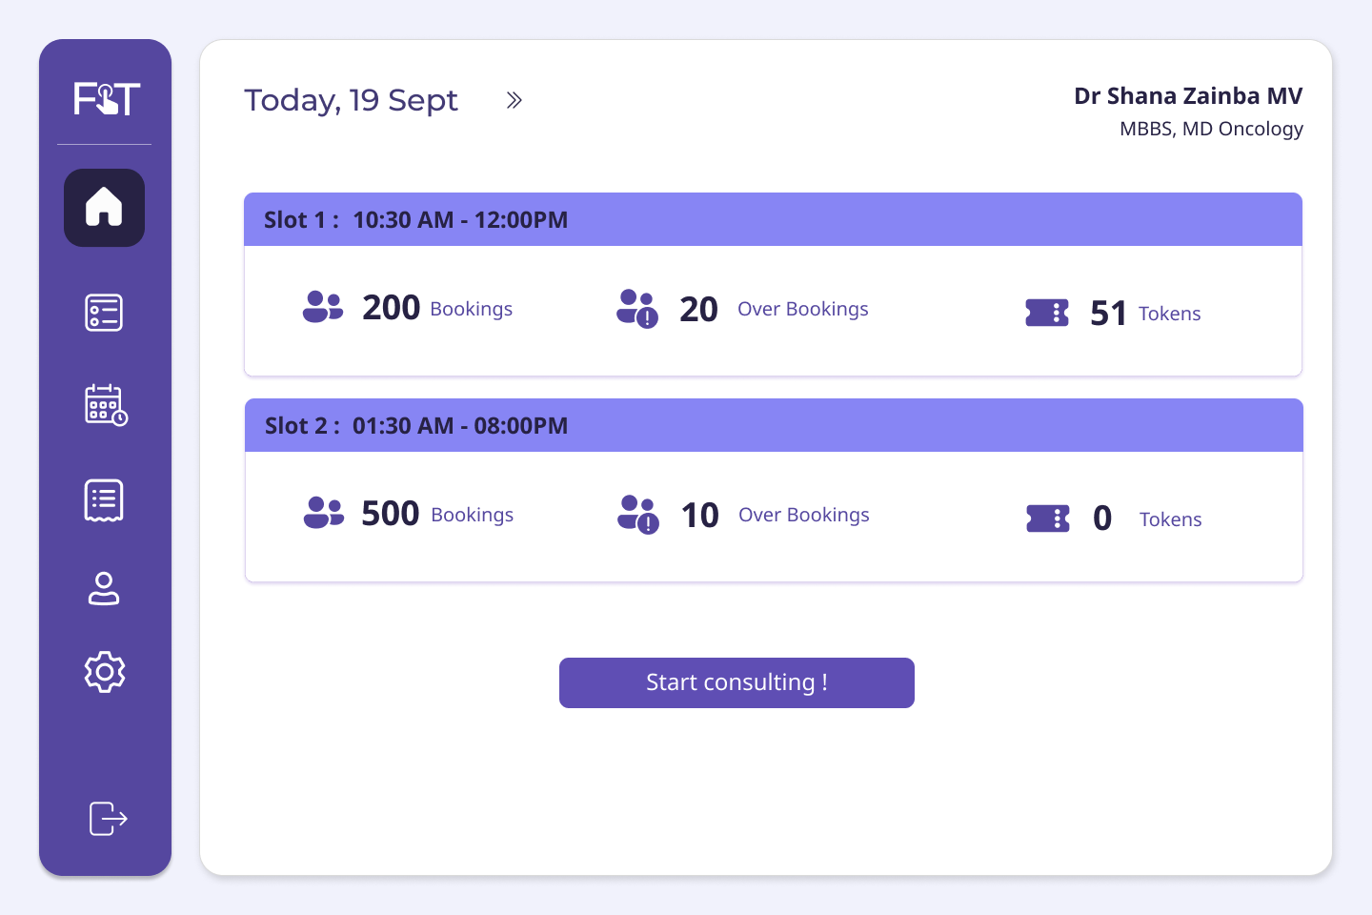Go to next day using double chevron
The width and height of the screenshot is (1372, 915).
[x=514, y=100]
